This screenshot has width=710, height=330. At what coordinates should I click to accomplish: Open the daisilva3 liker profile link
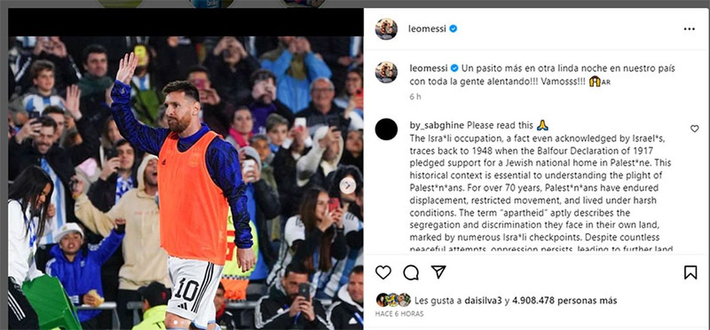click(x=485, y=300)
